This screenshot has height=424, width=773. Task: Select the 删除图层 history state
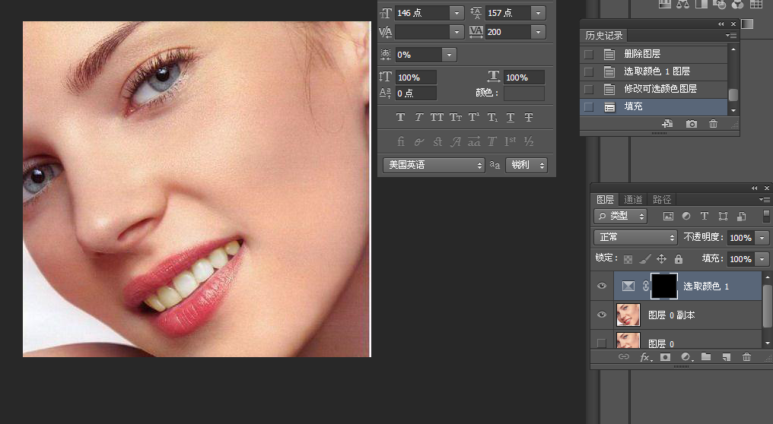pyautogui.click(x=642, y=54)
